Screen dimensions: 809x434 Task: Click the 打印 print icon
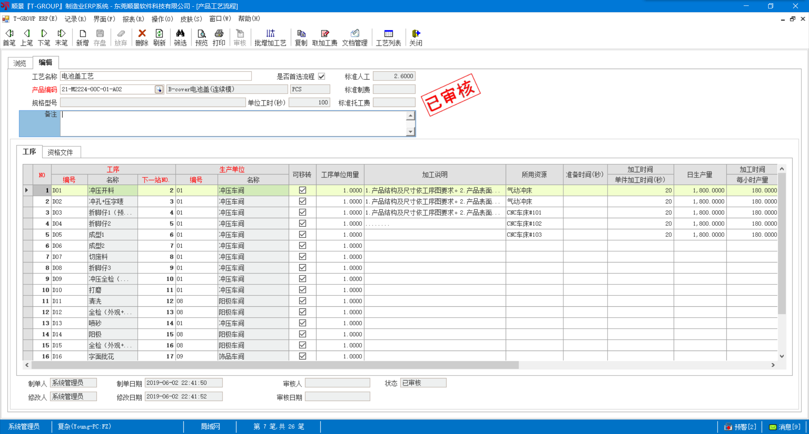[219, 37]
